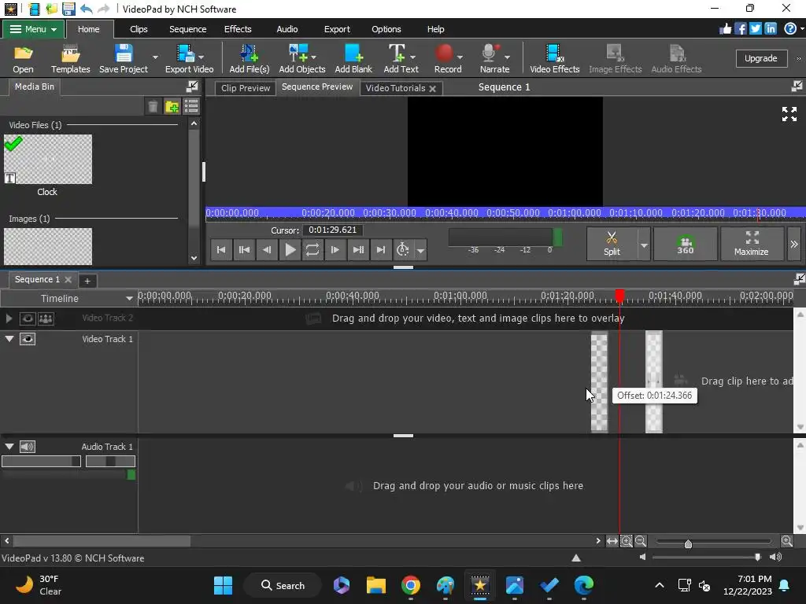Open the green Menu dropdown

33,29
